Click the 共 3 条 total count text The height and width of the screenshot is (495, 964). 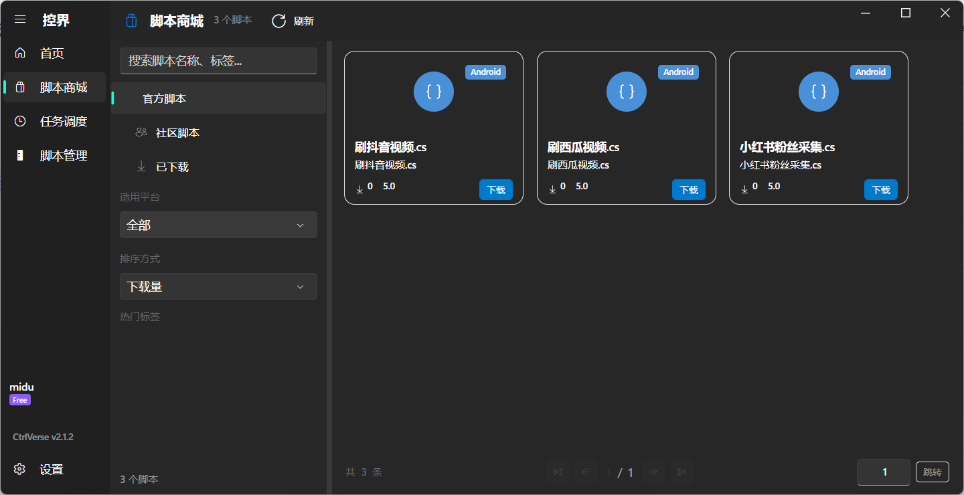click(x=364, y=472)
